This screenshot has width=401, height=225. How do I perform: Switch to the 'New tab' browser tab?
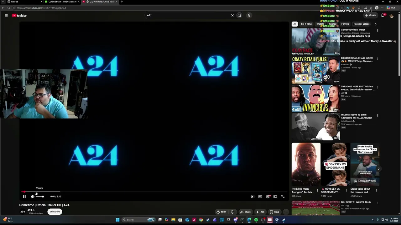point(24,2)
